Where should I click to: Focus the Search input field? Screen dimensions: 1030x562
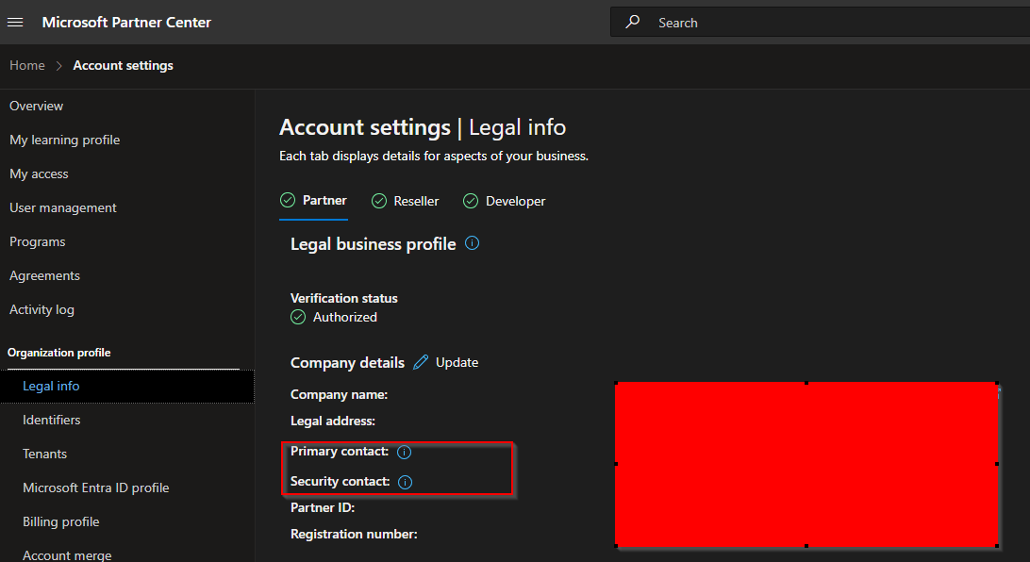[x=820, y=23]
